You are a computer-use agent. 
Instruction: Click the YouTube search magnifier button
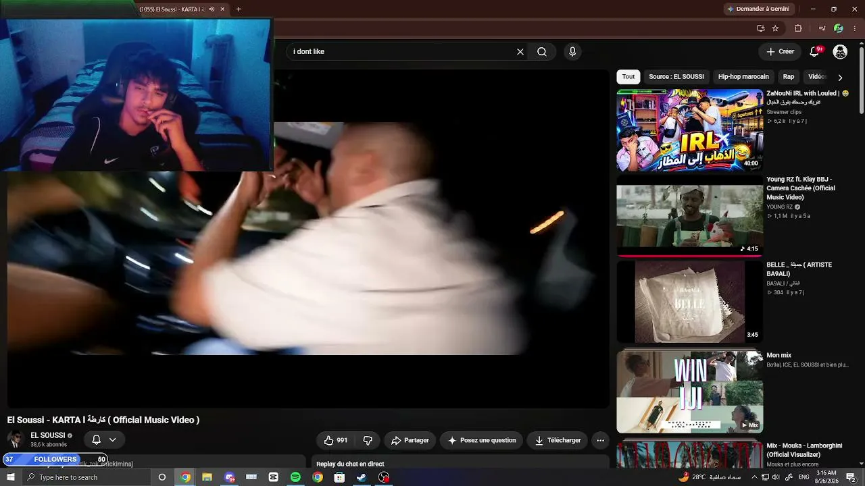pos(542,52)
